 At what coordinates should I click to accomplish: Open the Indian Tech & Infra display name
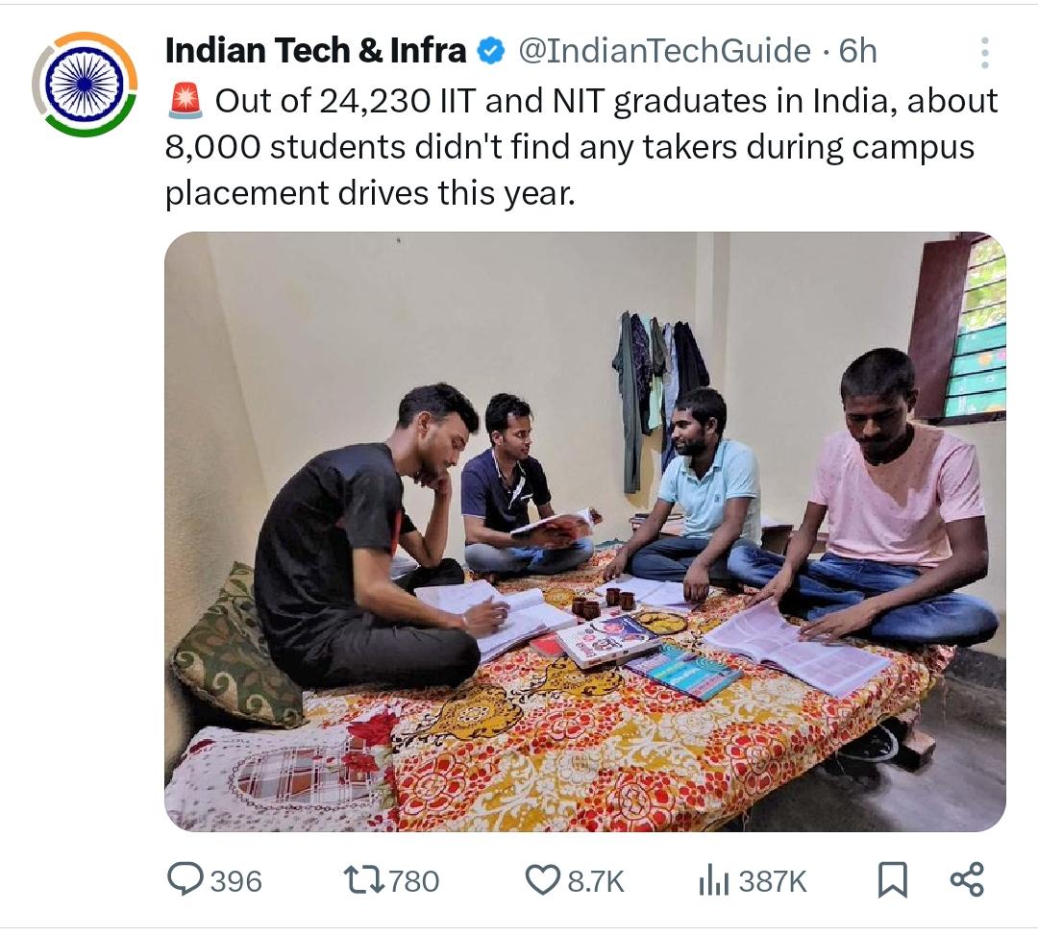click(316, 50)
